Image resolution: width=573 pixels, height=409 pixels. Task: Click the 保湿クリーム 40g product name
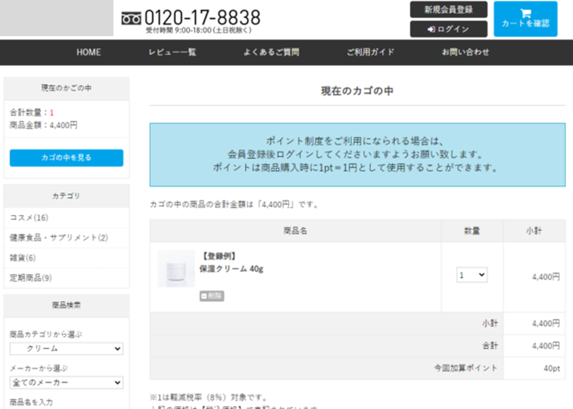231,268
